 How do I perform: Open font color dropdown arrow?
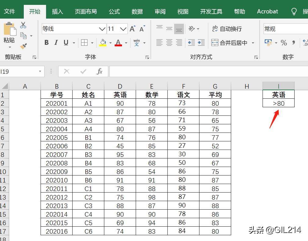(126, 43)
